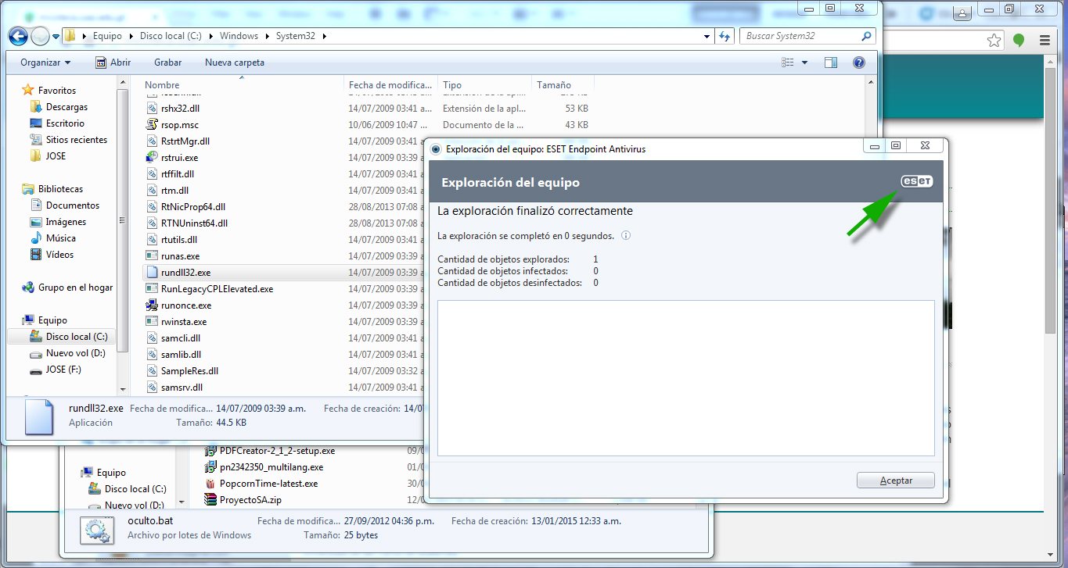Expand the view options dropdown arrow
The image size is (1068, 568).
[804, 63]
